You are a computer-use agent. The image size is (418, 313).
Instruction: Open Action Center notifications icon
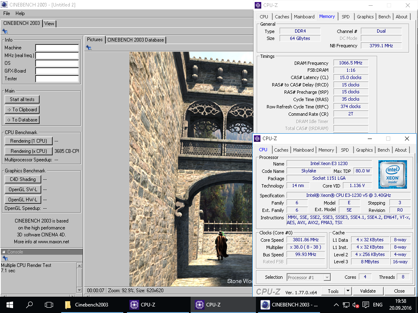point(366,305)
